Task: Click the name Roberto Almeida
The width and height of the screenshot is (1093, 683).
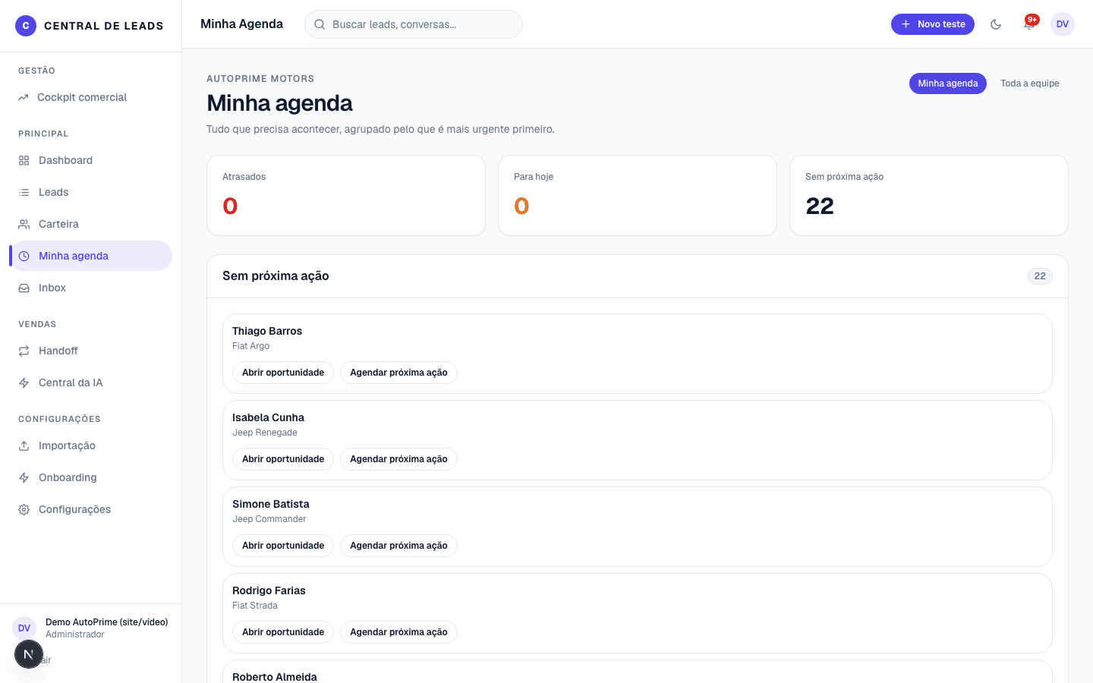Action: coord(275,677)
